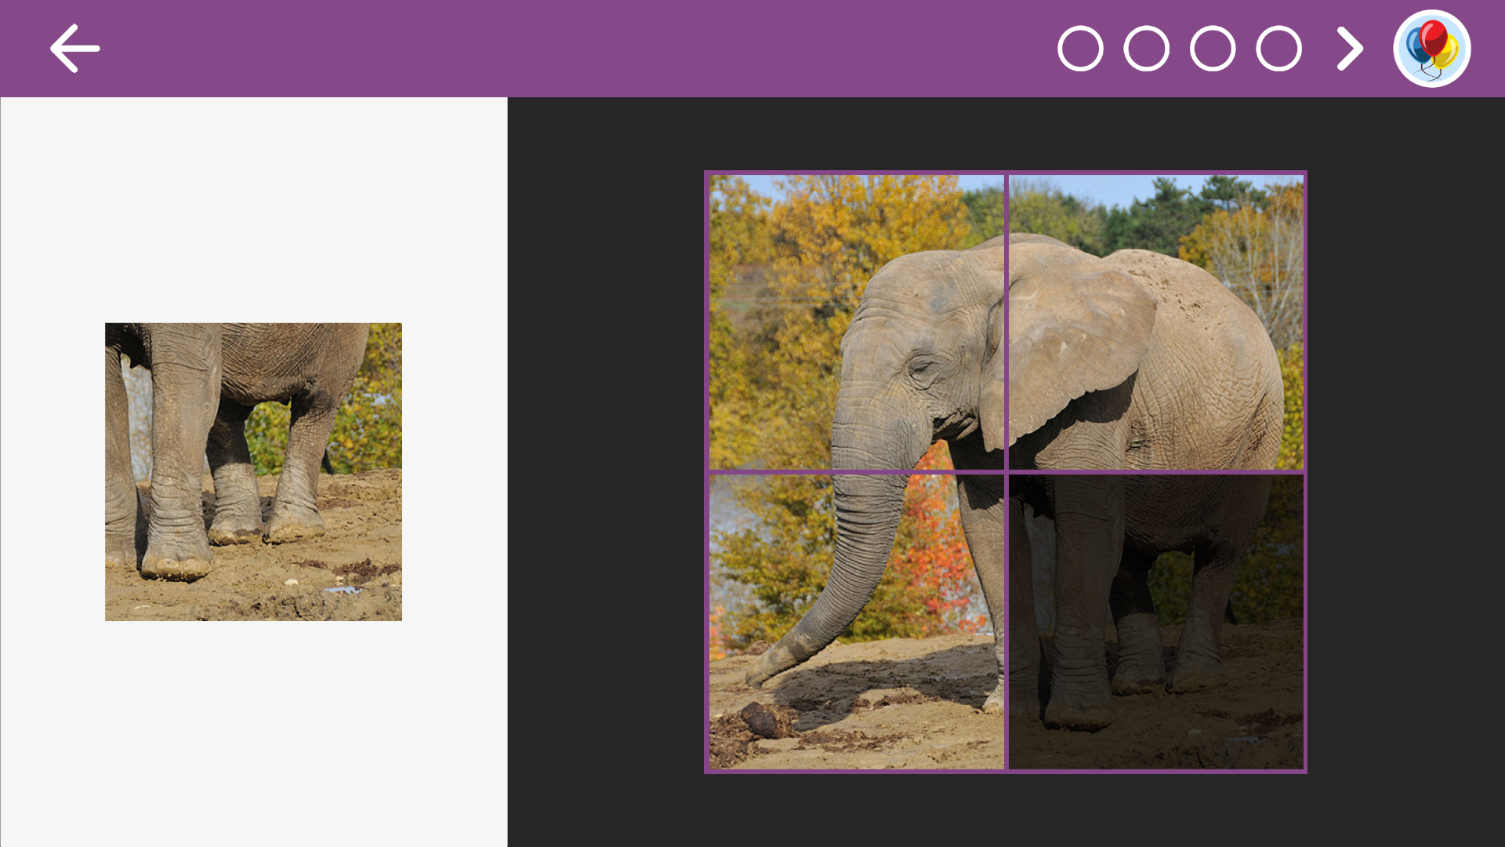
Task: Go back with the white arrow
Action: point(75,49)
